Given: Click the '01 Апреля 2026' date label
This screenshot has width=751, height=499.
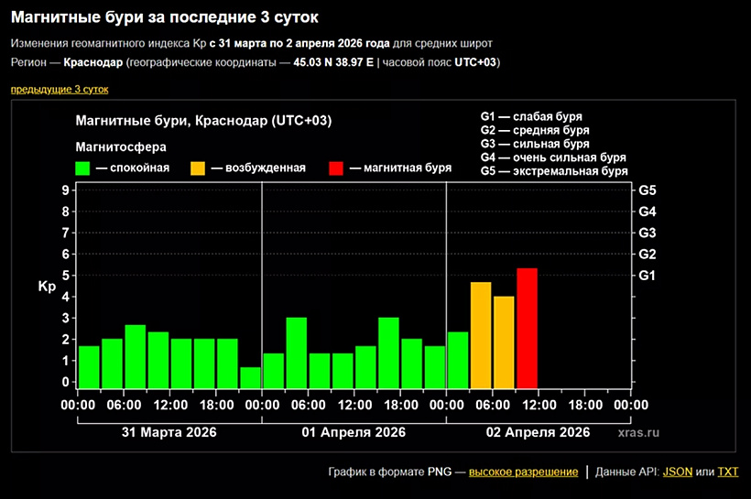Looking at the screenshot, I should pyautogui.click(x=354, y=432).
